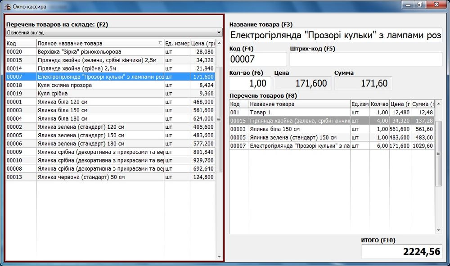Select row with code 00008

point(110,168)
